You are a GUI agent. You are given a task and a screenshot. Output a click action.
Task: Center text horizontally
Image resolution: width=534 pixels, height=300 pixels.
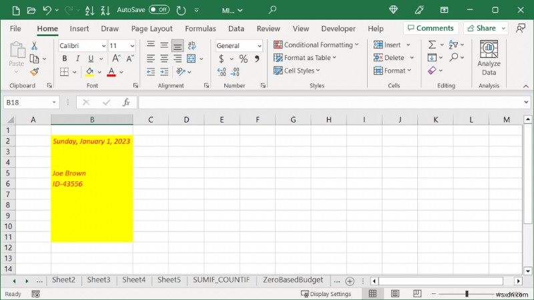pos(164,59)
